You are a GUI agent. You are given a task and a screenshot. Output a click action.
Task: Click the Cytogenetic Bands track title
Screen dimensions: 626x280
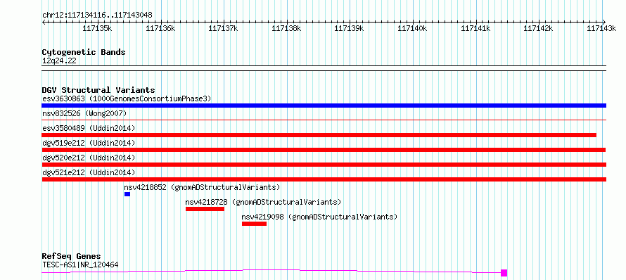[x=84, y=52]
